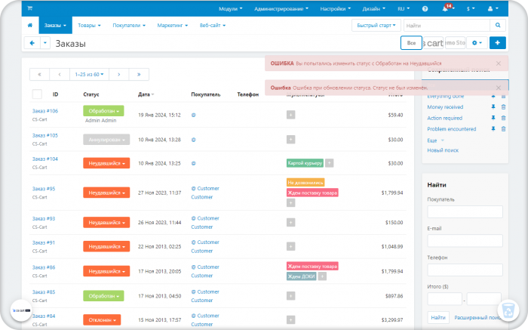Open the Покупатели menu
The height and width of the screenshot is (330, 528).
pos(129,25)
